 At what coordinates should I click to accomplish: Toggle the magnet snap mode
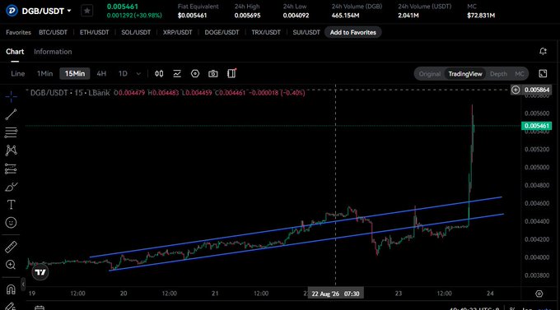11,289
